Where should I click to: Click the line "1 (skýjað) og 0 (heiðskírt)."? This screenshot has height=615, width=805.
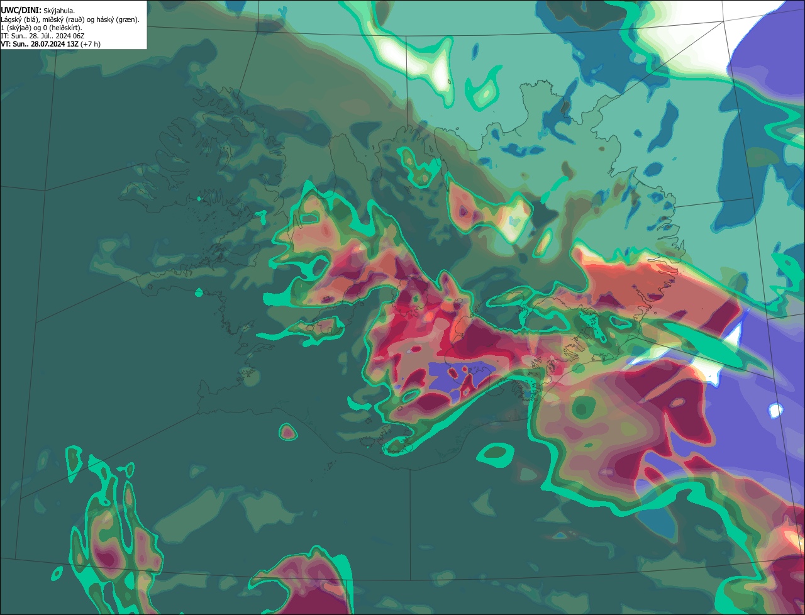point(42,28)
